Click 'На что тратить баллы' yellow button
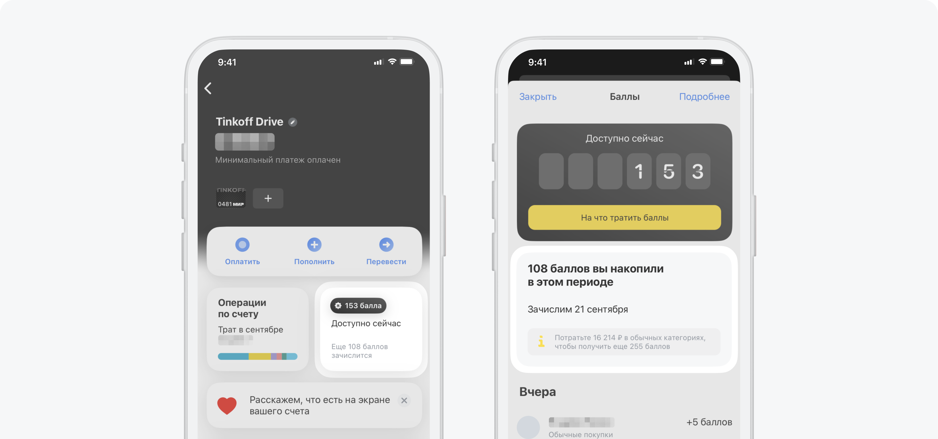The image size is (938, 439). click(624, 217)
